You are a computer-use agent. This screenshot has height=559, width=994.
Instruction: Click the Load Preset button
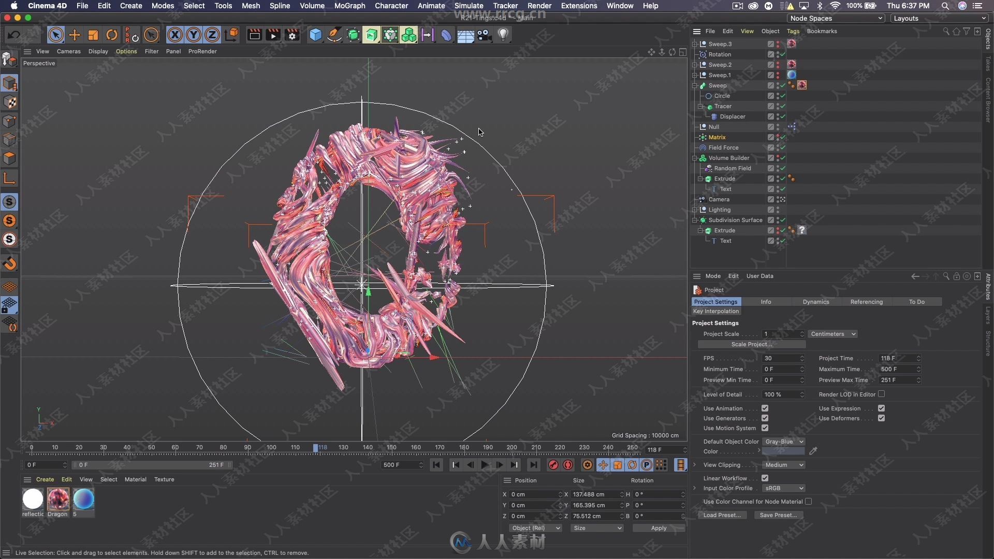tap(721, 514)
